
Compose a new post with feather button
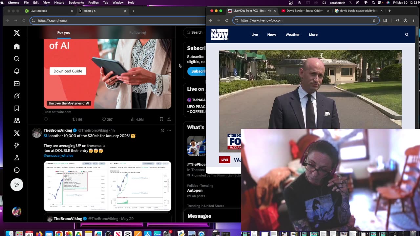(x=17, y=185)
